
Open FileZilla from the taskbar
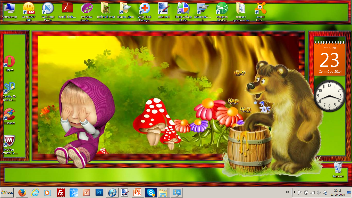[61, 193]
